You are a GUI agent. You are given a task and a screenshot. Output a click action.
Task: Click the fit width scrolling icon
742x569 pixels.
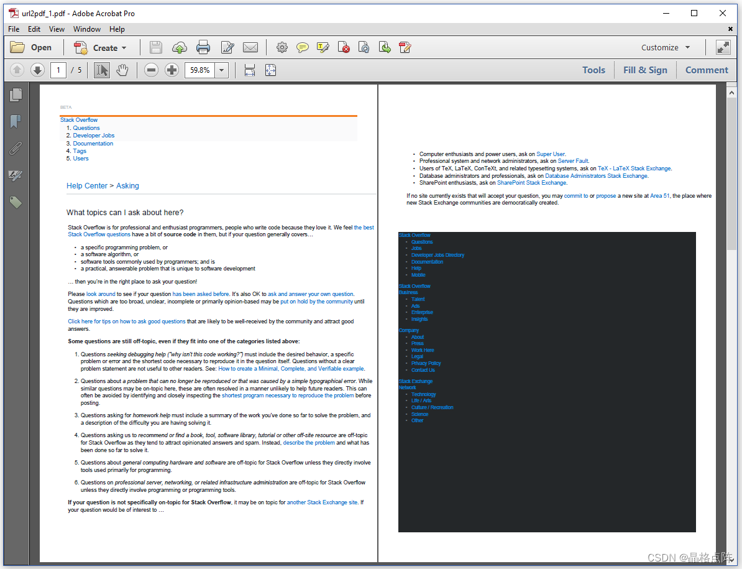pos(250,70)
